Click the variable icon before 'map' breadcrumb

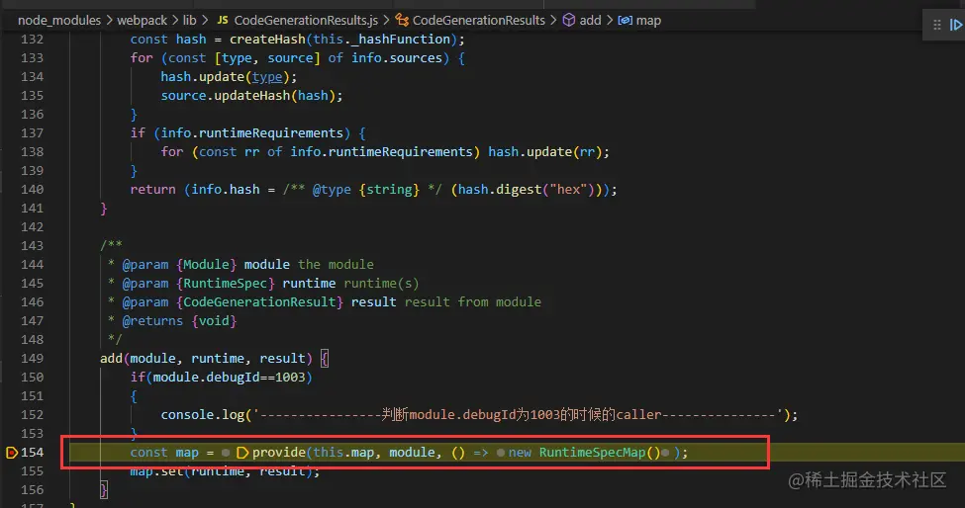tap(625, 21)
